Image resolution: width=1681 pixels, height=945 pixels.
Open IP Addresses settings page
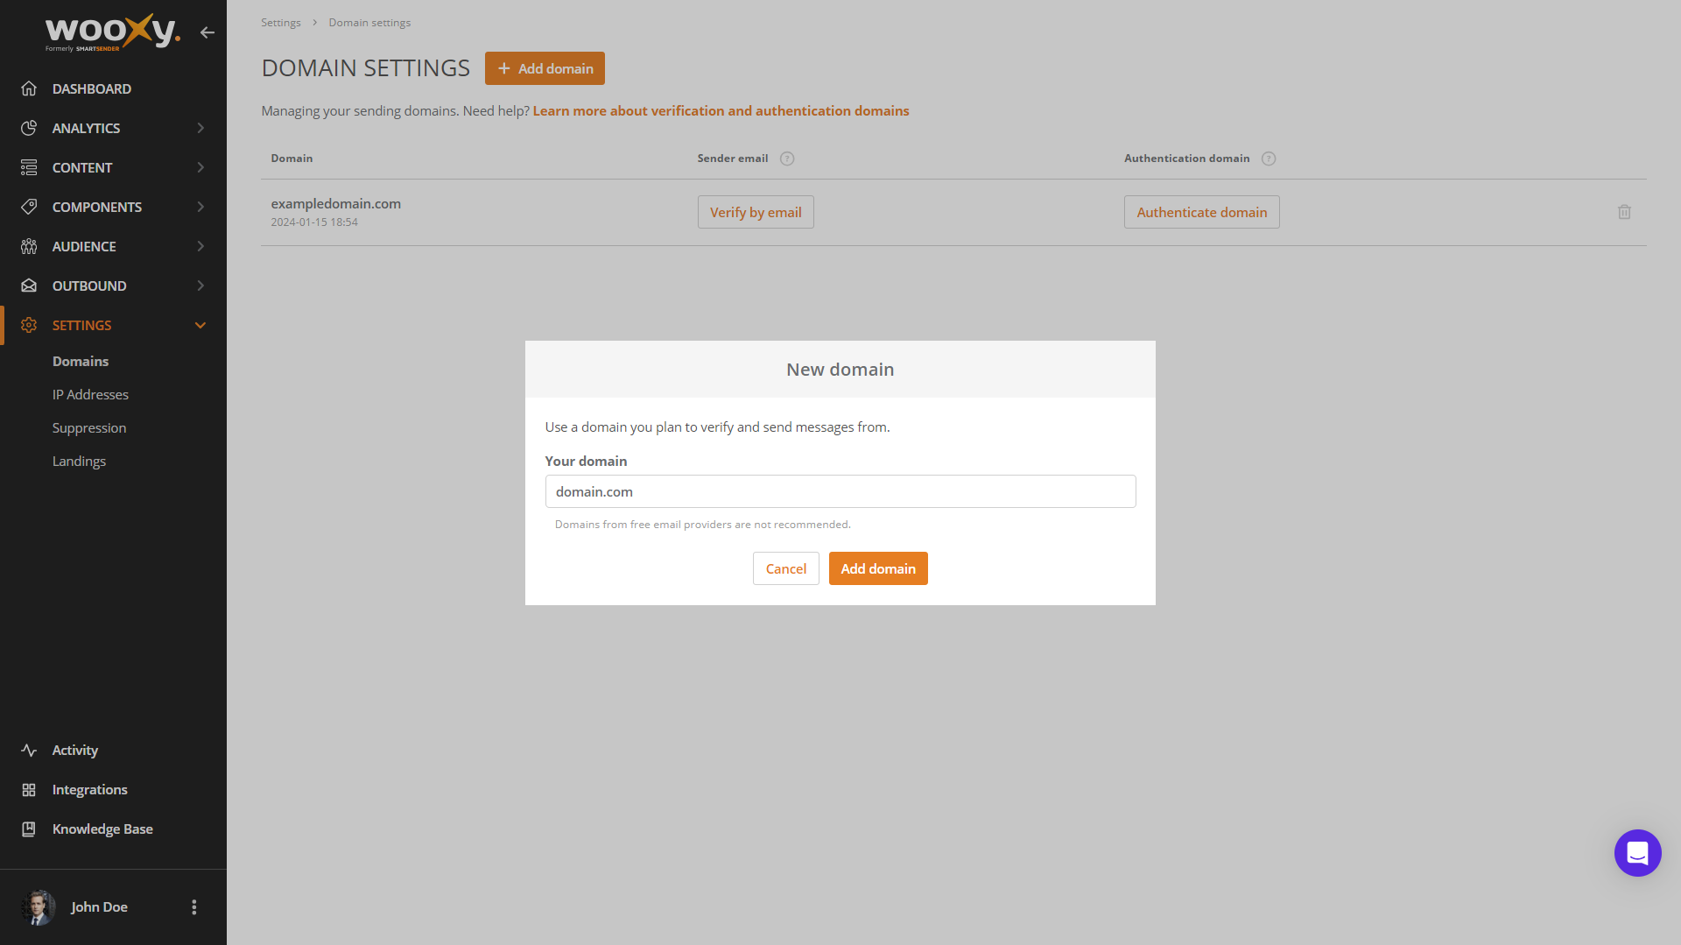(90, 395)
